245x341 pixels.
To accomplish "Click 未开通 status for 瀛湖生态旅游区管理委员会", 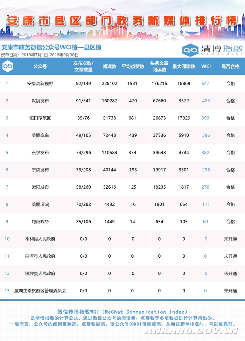I will (230, 291).
